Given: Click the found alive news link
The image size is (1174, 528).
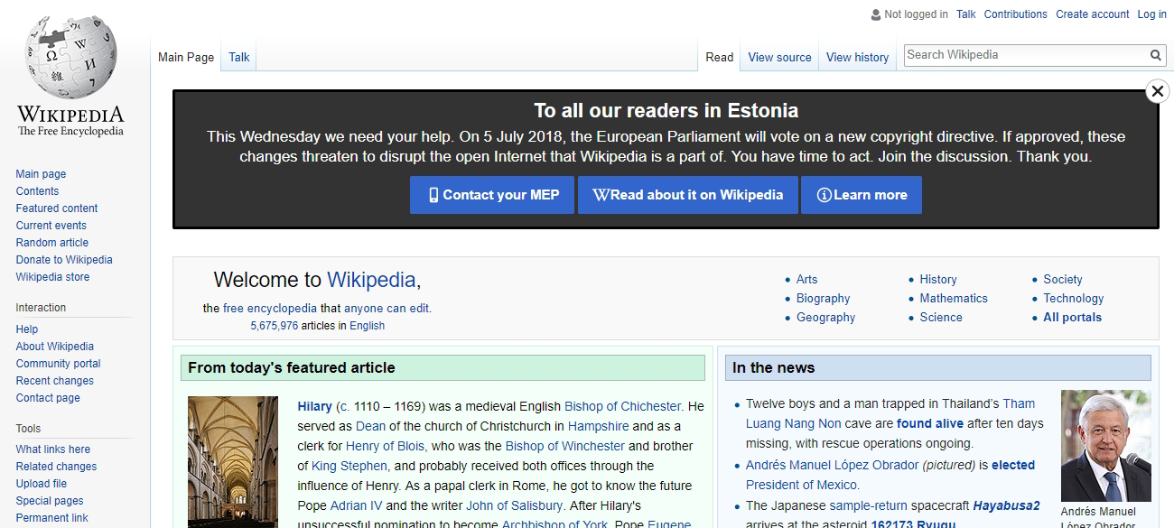Looking at the screenshot, I should pyautogui.click(x=930, y=424).
